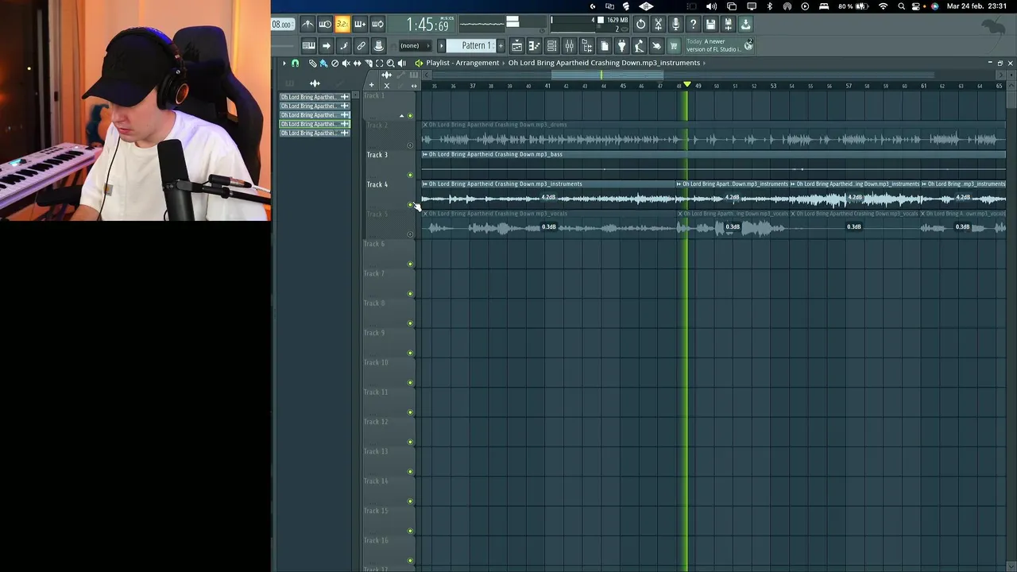The width and height of the screenshot is (1017, 572).
Task: Add new pattern with plus button
Action: point(501,46)
